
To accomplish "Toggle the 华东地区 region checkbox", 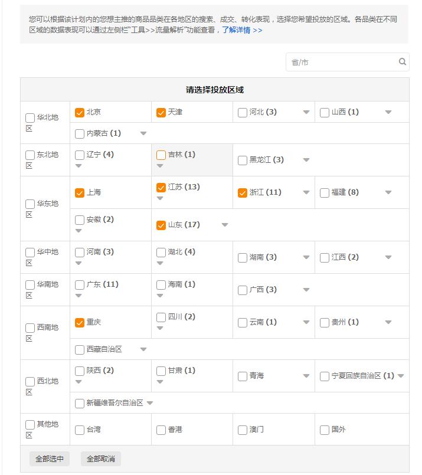I will coord(30,204).
